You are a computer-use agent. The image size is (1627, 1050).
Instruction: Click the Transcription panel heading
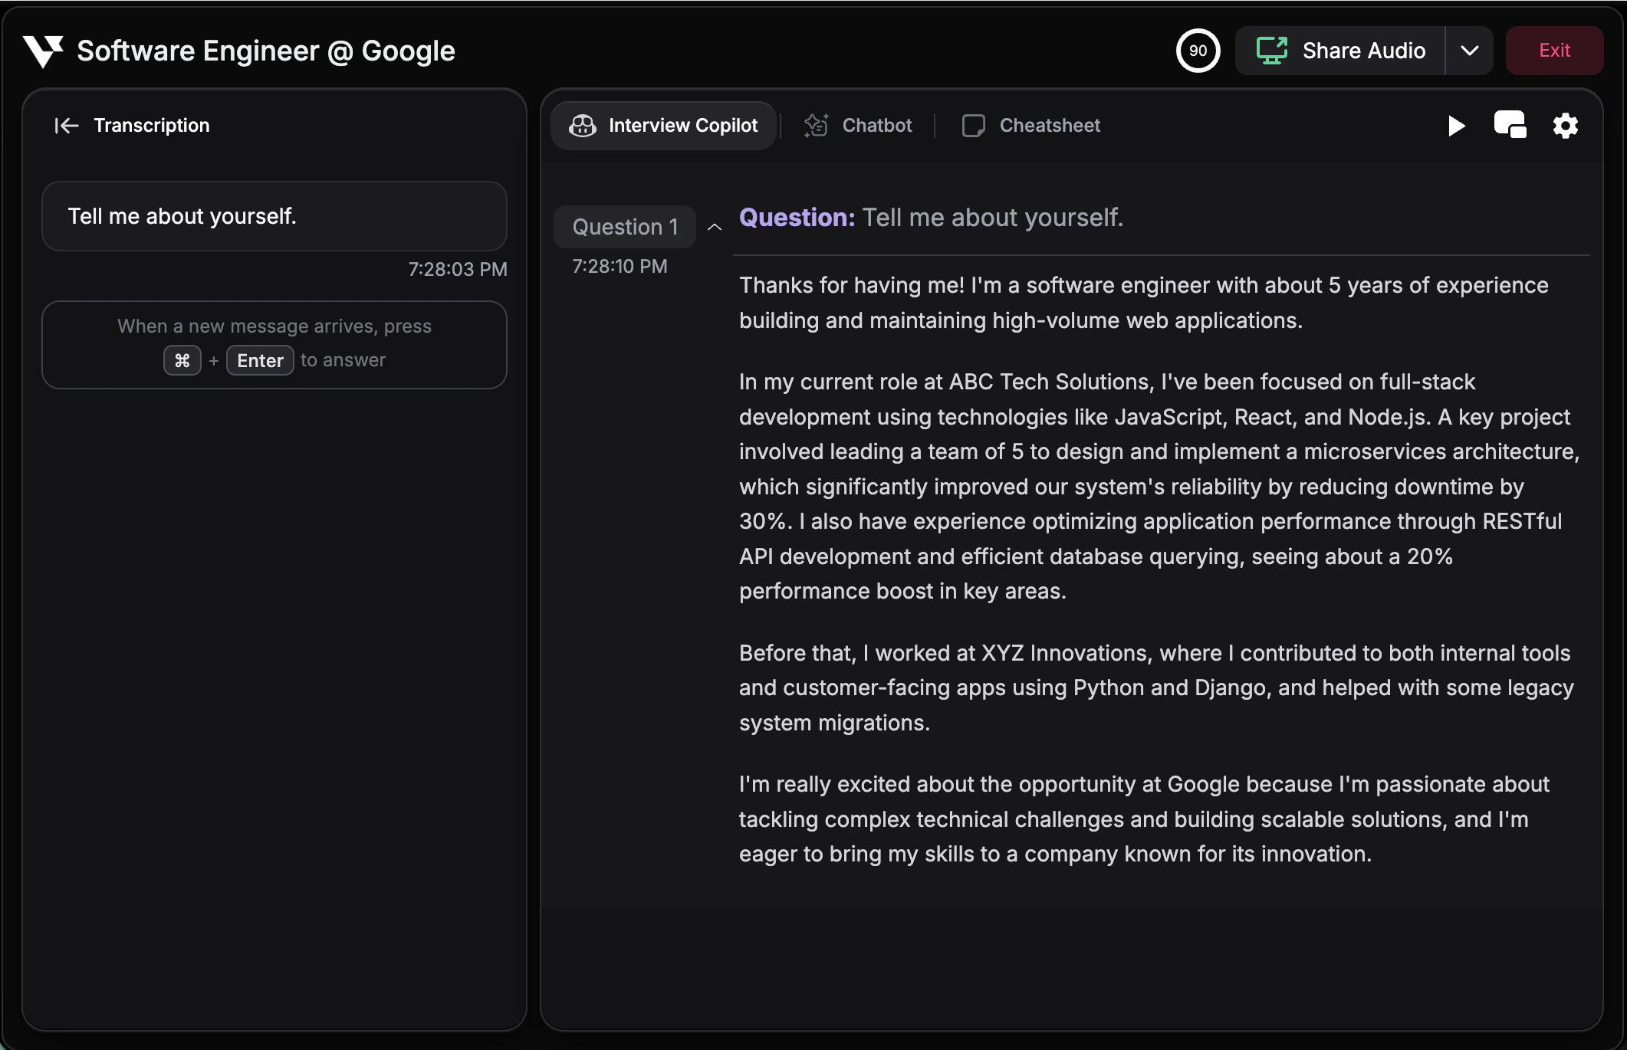coord(152,126)
